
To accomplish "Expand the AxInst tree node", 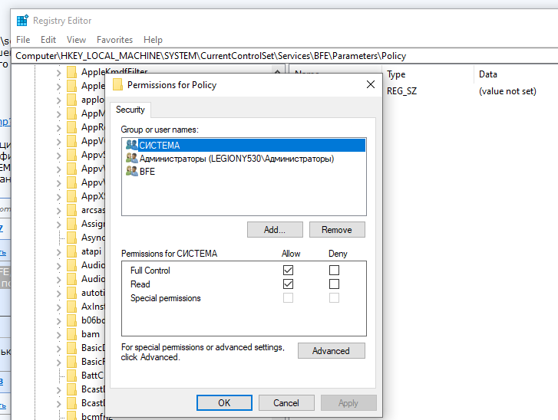I will pyautogui.click(x=59, y=307).
